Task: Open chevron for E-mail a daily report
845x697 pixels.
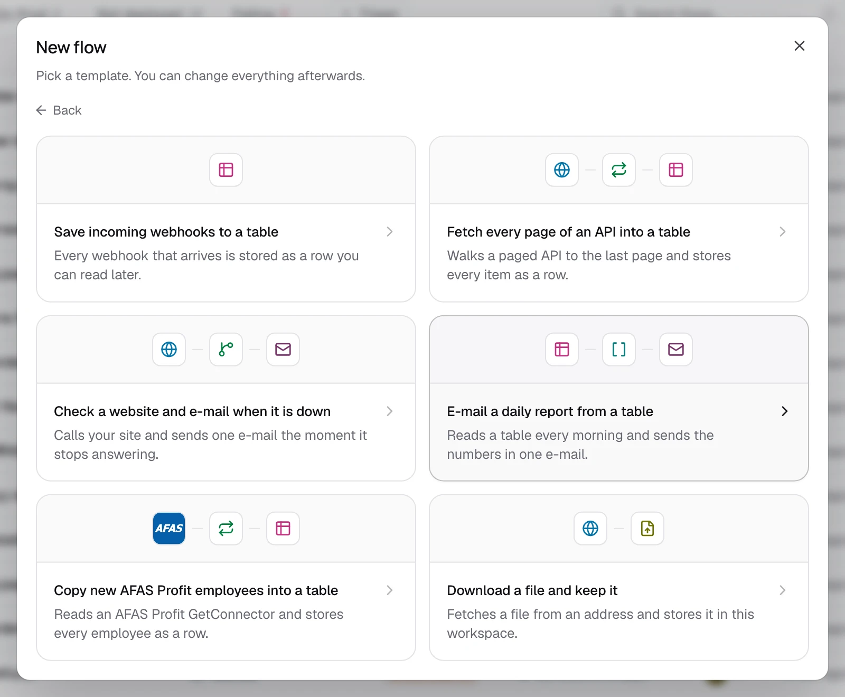Action: (785, 411)
